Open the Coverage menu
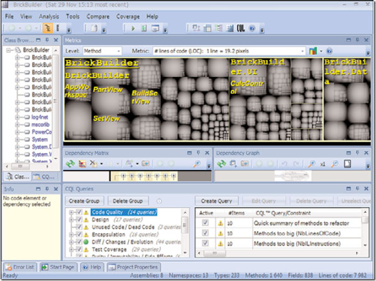 pos(128,17)
